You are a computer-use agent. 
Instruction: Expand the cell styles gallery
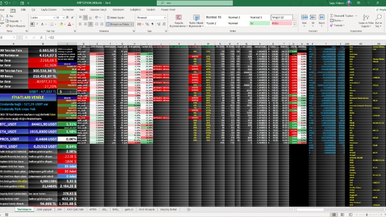tap(294, 25)
